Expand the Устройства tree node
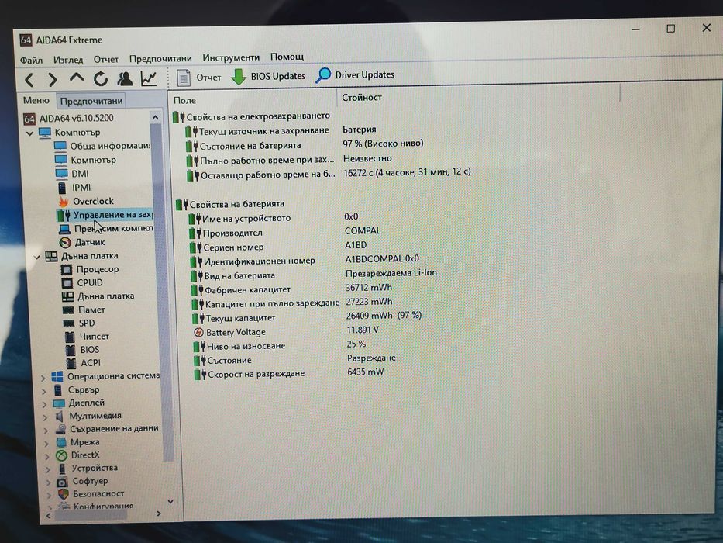723x543 pixels. pos(48,469)
